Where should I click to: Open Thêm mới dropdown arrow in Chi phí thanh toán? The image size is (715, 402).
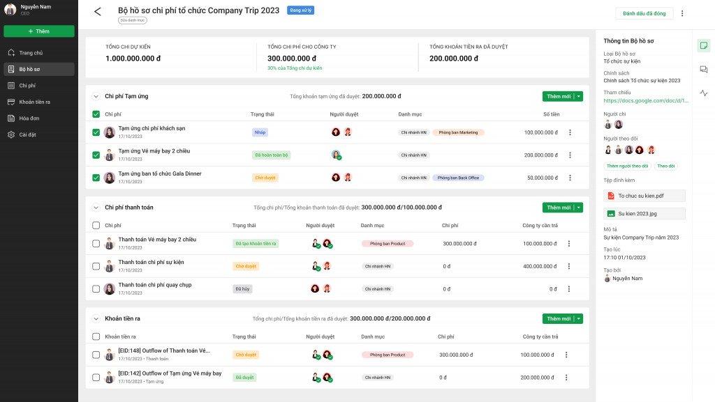pos(579,208)
